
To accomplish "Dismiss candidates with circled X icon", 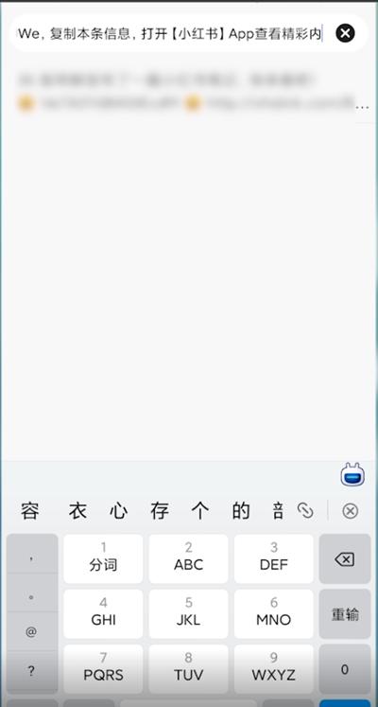I will [x=350, y=511].
